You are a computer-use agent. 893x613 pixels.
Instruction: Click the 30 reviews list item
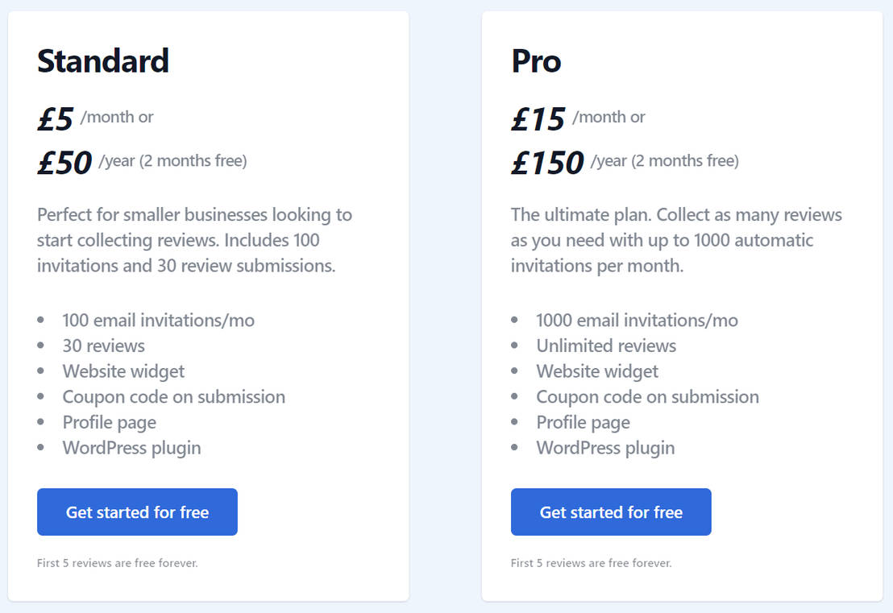coord(104,346)
